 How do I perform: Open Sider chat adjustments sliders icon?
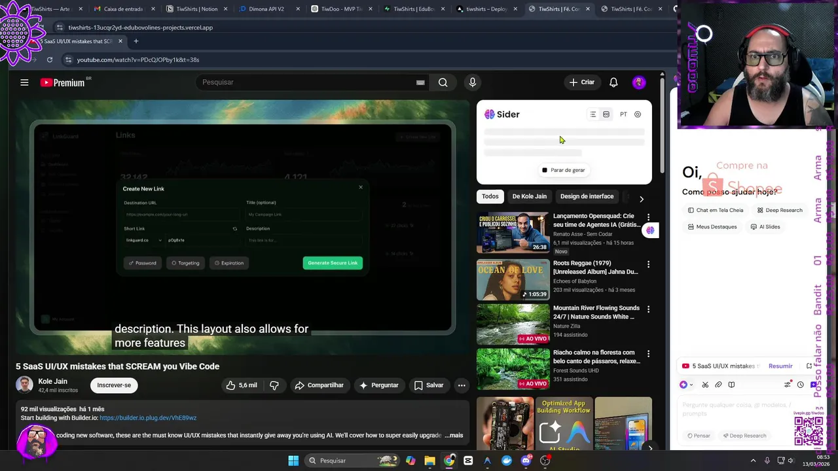[x=788, y=385]
